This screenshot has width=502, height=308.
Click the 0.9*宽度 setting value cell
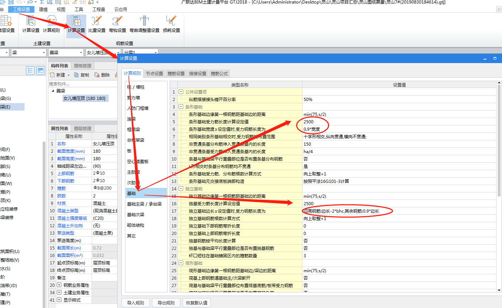tap(399, 129)
